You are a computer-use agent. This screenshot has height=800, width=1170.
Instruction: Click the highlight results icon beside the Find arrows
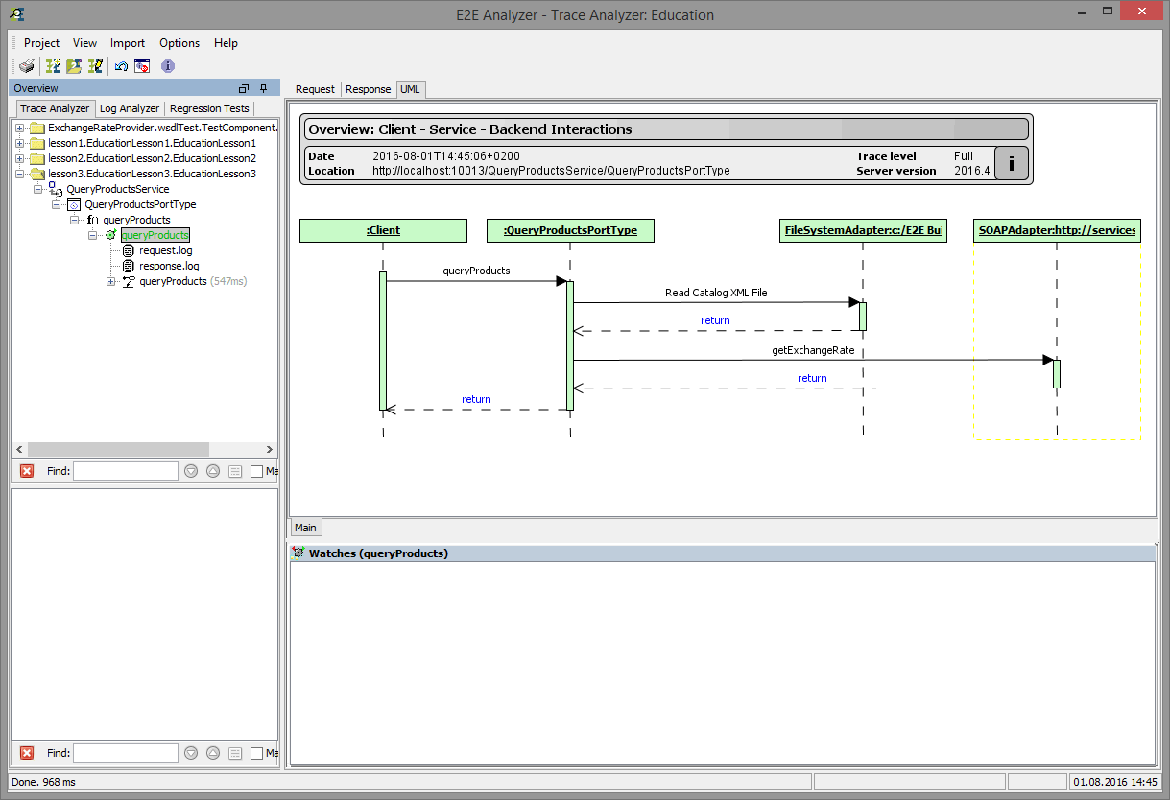235,470
